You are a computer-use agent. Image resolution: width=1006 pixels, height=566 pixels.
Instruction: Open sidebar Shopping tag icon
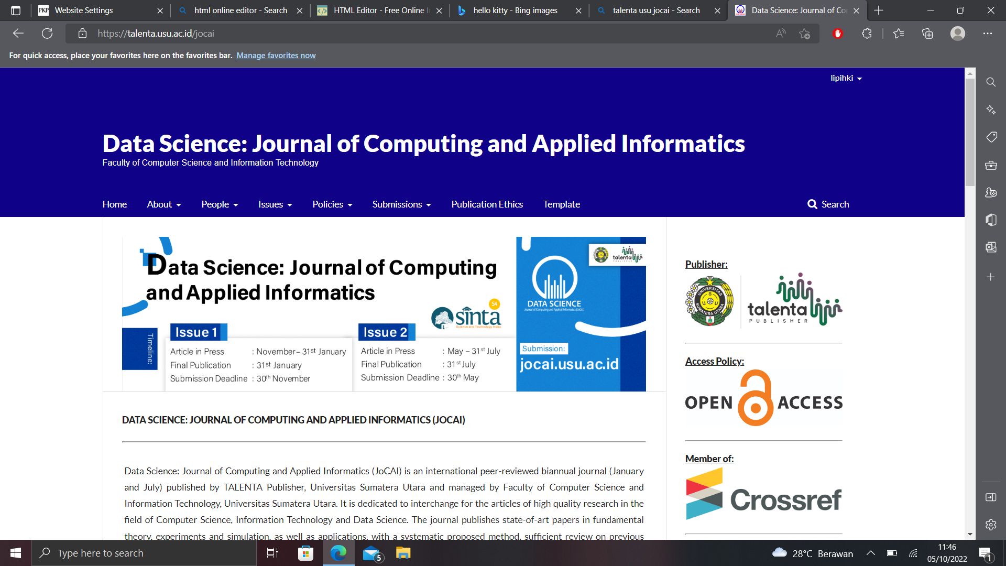991,137
